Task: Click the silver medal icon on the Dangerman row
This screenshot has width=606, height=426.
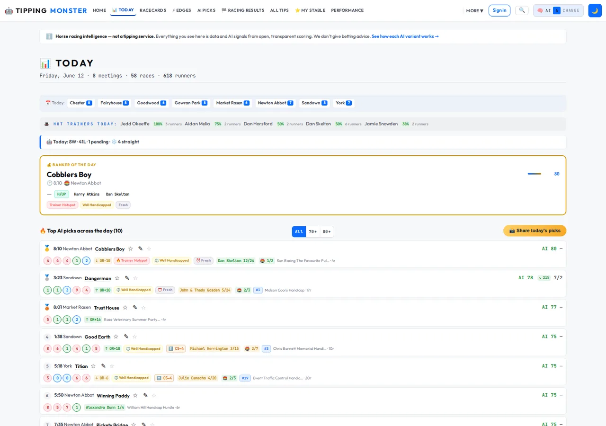Action: click(47, 278)
